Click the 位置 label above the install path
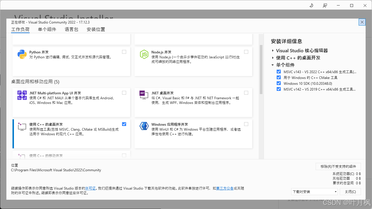 coord(15,165)
